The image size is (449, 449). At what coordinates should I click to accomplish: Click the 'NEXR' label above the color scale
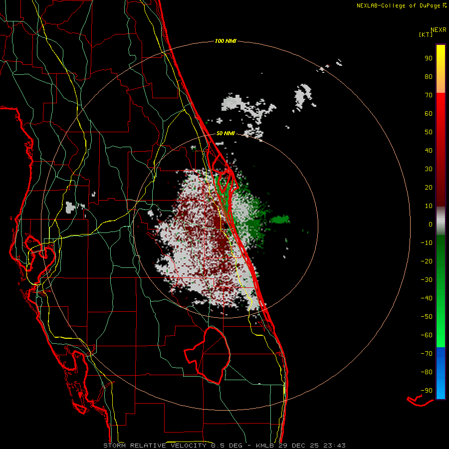click(x=438, y=30)
